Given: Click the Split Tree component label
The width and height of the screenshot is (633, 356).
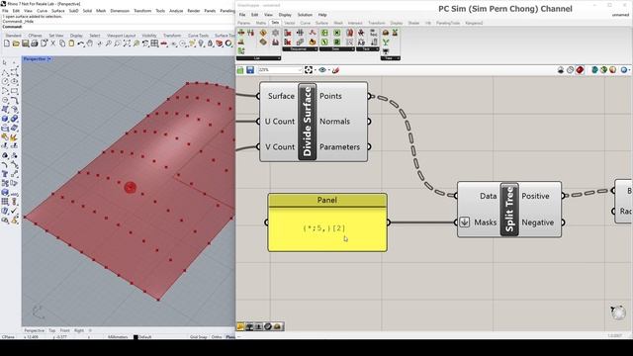Looking at the screenshot, I should pos(509,209).
